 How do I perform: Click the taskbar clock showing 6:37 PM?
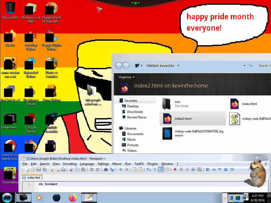(x=258, y=198)
